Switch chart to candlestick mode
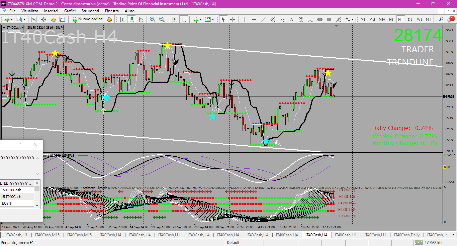Screen dimensions: 457x246 coord(131,19)
